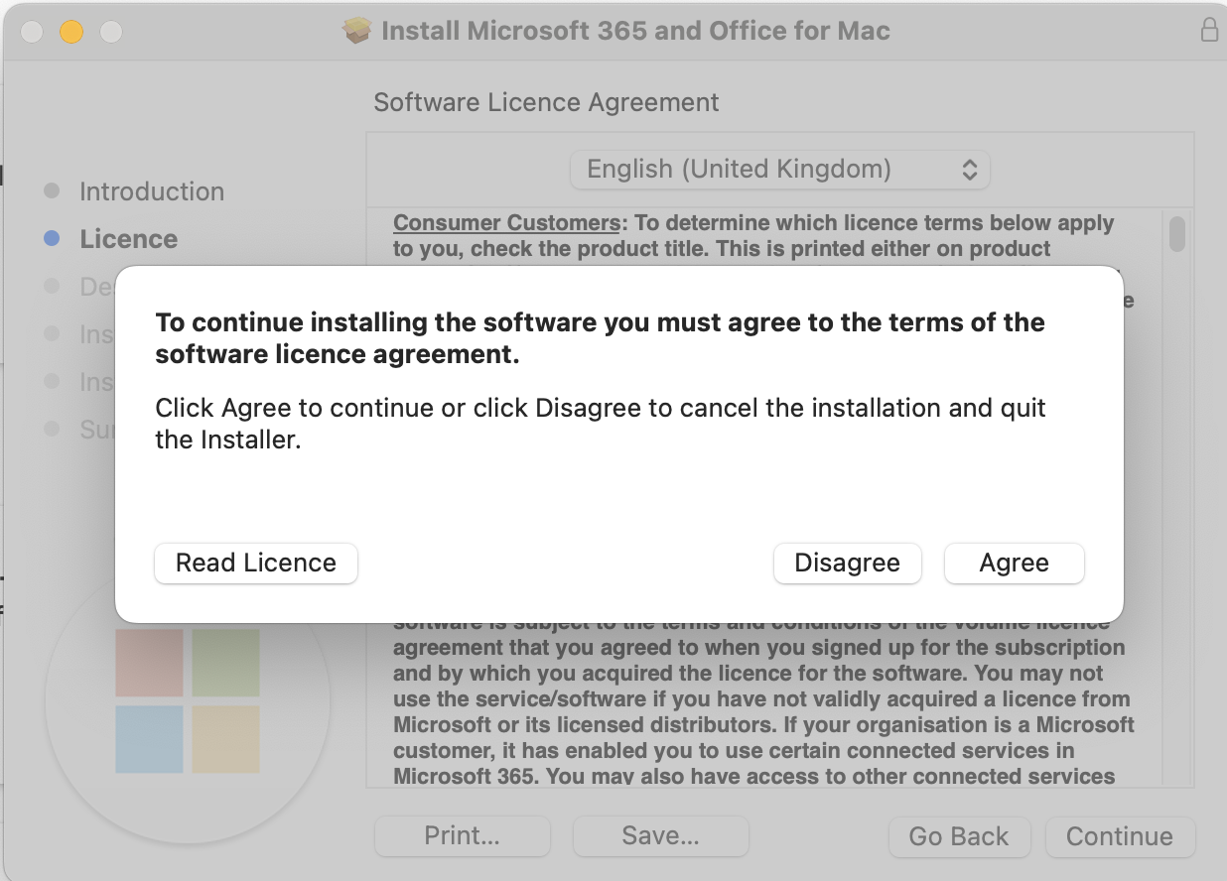Minimize the installer with the yellow button
The width and height of the screenshot is (1227, 881).
(x=71, y=31)
